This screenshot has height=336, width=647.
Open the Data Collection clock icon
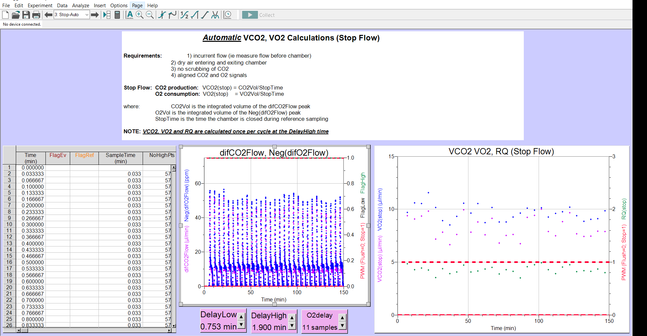click(227, 15)
